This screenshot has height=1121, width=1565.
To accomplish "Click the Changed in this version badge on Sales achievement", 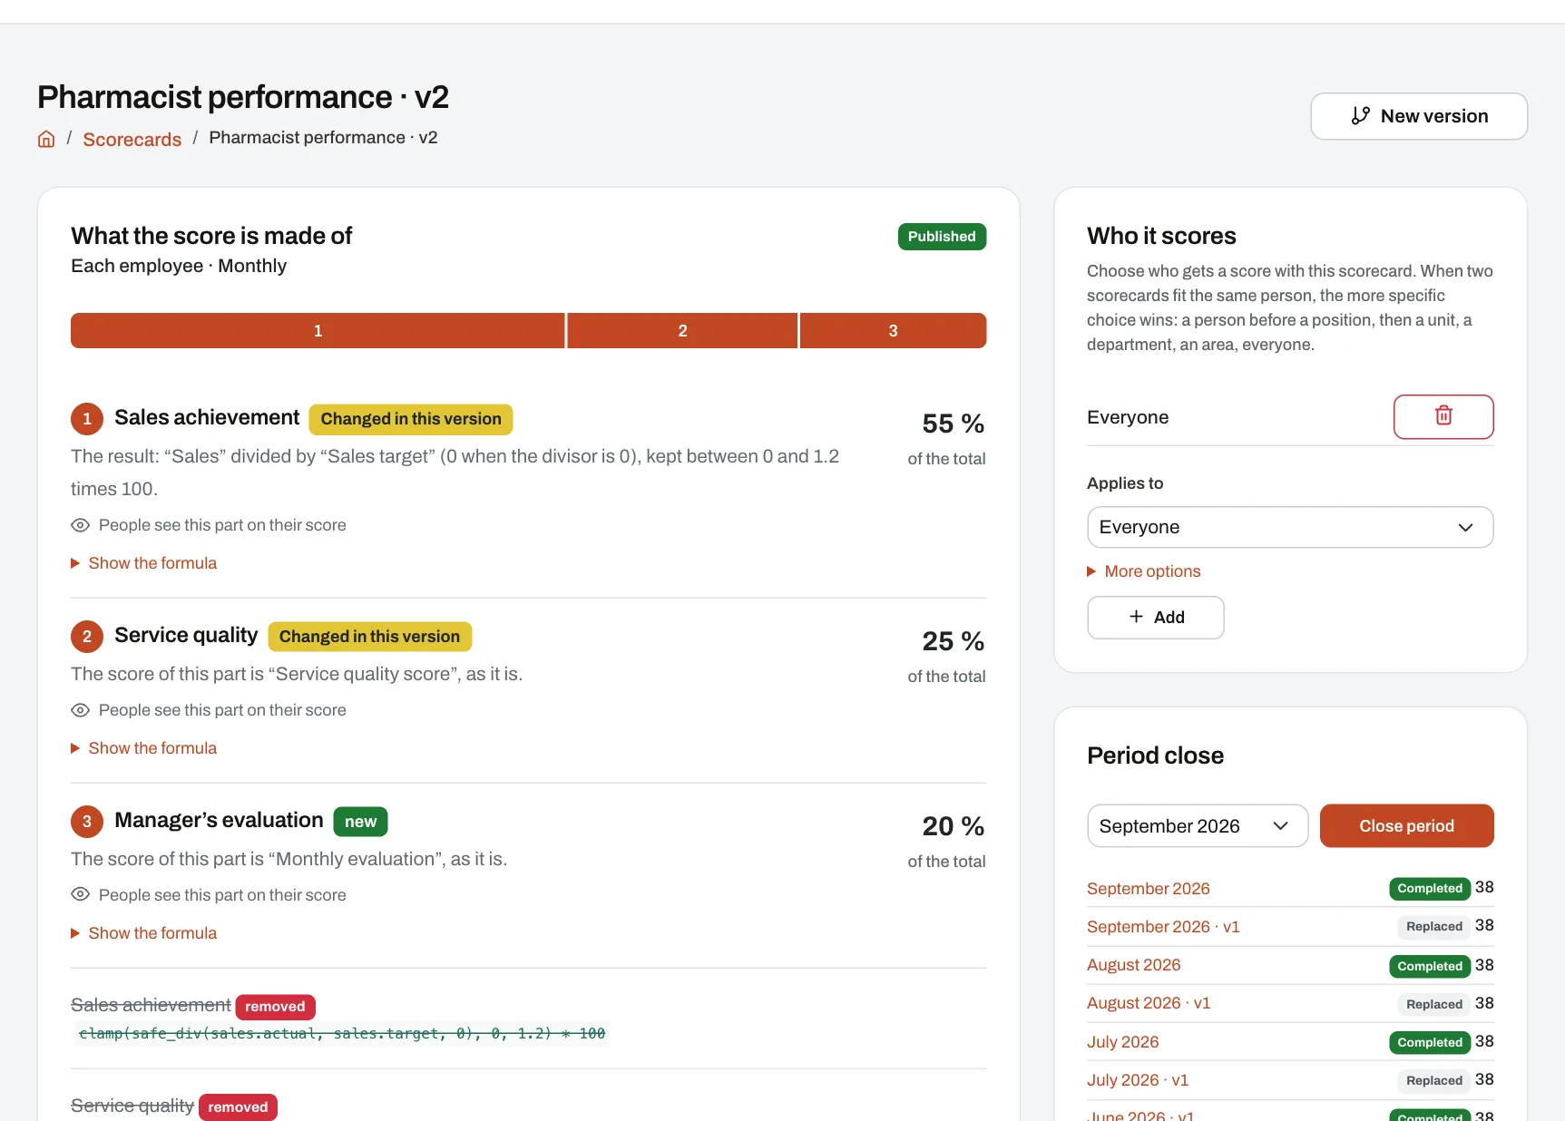I will (411, 419).
